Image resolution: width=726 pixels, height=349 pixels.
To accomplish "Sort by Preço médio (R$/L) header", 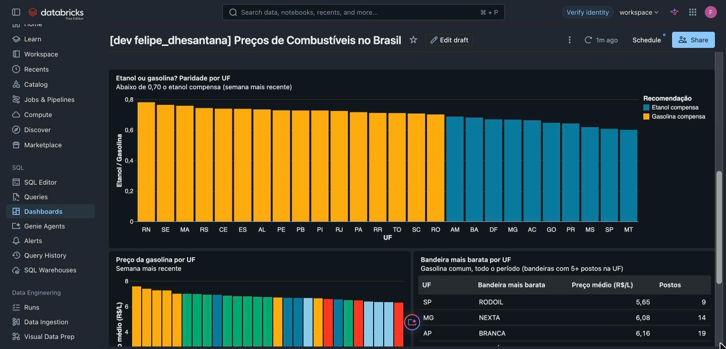I will coord(602,285).
